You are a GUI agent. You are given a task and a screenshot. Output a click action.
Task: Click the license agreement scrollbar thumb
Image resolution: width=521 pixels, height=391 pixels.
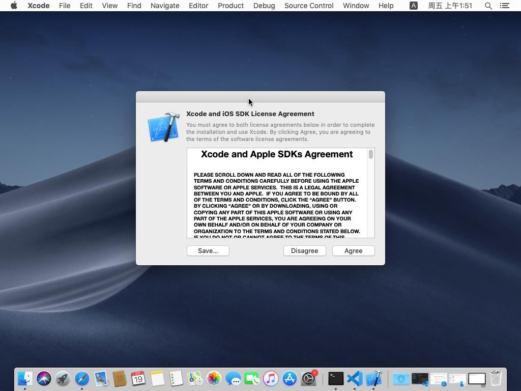coord(371,154)
